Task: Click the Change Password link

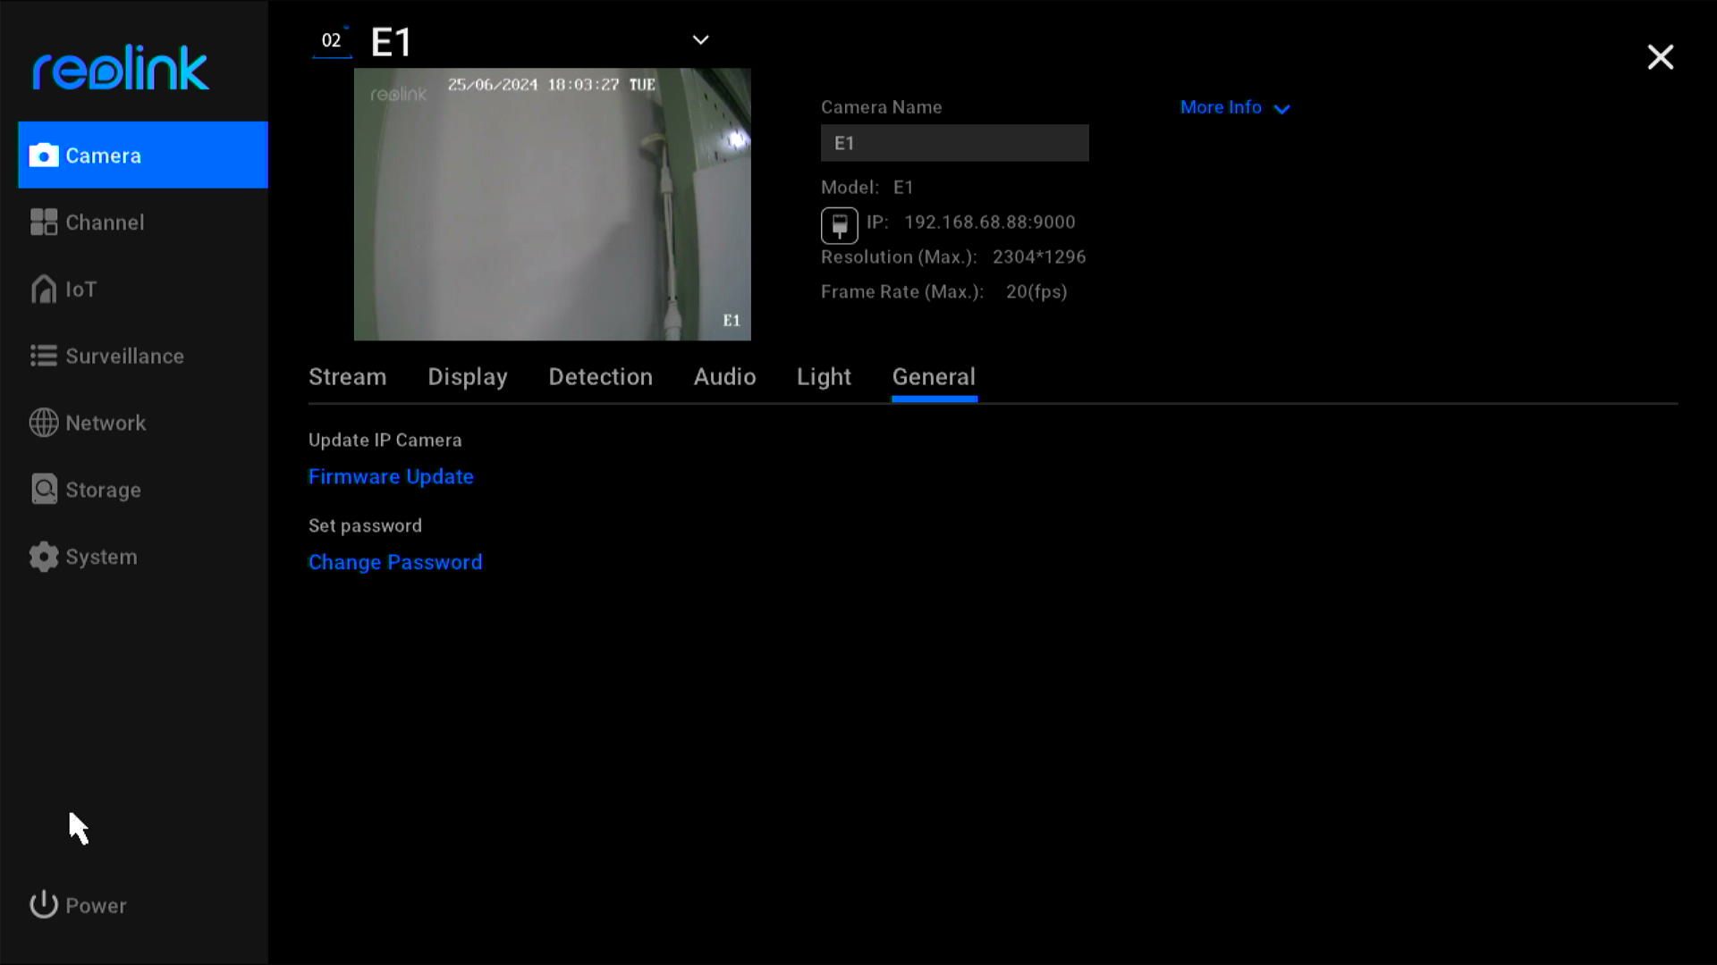Action: click(x=395, y=562)
